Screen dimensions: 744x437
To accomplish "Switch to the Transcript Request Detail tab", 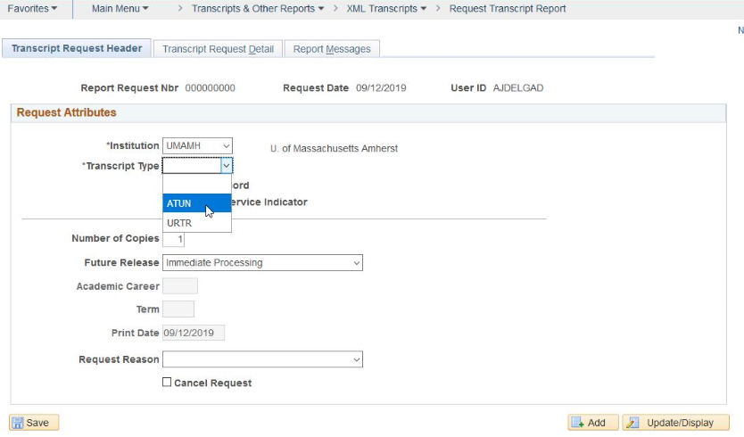I will pos(218,49).
